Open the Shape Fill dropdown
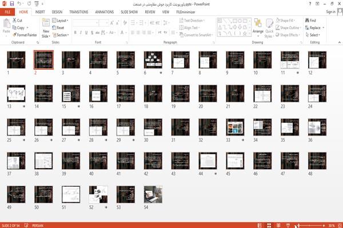The width and height of the screenshot is (343, 228). pyautogui.click(x=285, y=21)
